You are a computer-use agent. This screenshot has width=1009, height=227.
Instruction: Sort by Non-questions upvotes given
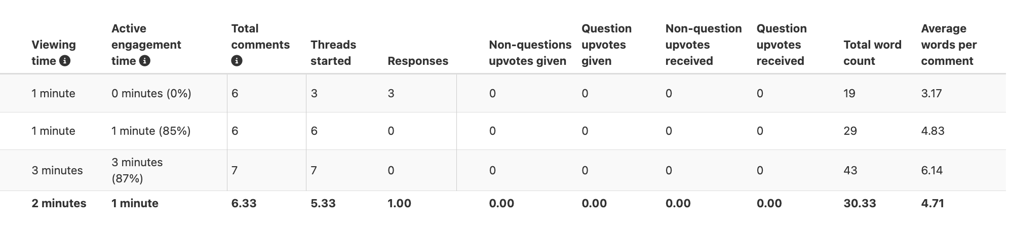529,53
